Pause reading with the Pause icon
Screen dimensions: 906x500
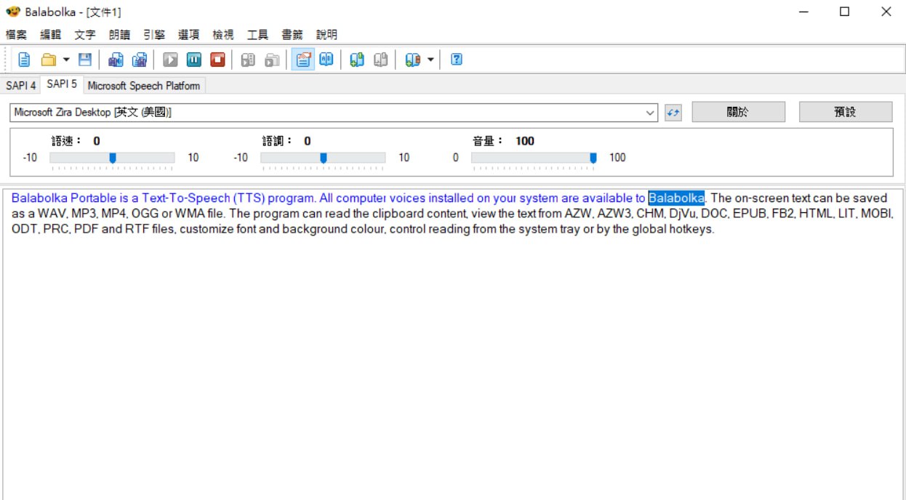click(x=194, y=60)
